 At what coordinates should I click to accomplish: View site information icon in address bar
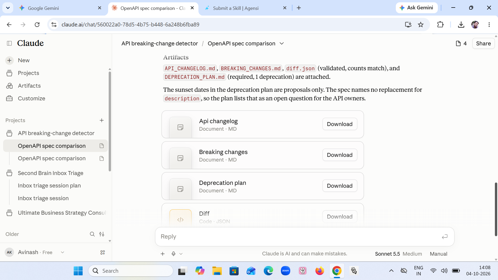coord(54,25)
